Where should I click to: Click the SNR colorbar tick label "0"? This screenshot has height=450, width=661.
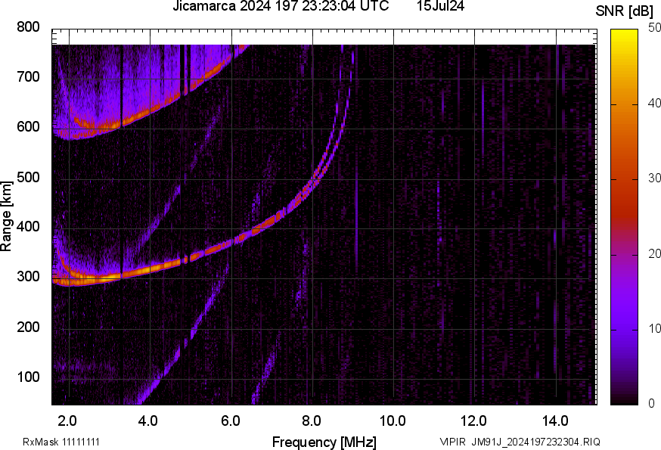point(651,404)
